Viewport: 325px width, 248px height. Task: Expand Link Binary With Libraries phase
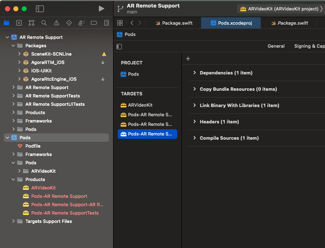194,105
